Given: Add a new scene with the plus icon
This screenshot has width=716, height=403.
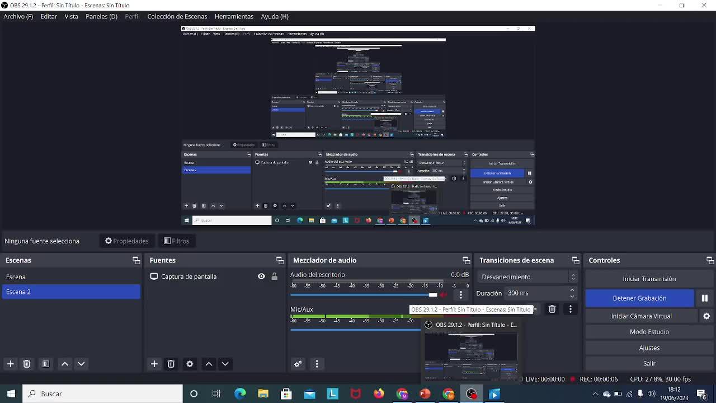Looking at the screenshot, I should pyautogui.click(x=10, y=364).
